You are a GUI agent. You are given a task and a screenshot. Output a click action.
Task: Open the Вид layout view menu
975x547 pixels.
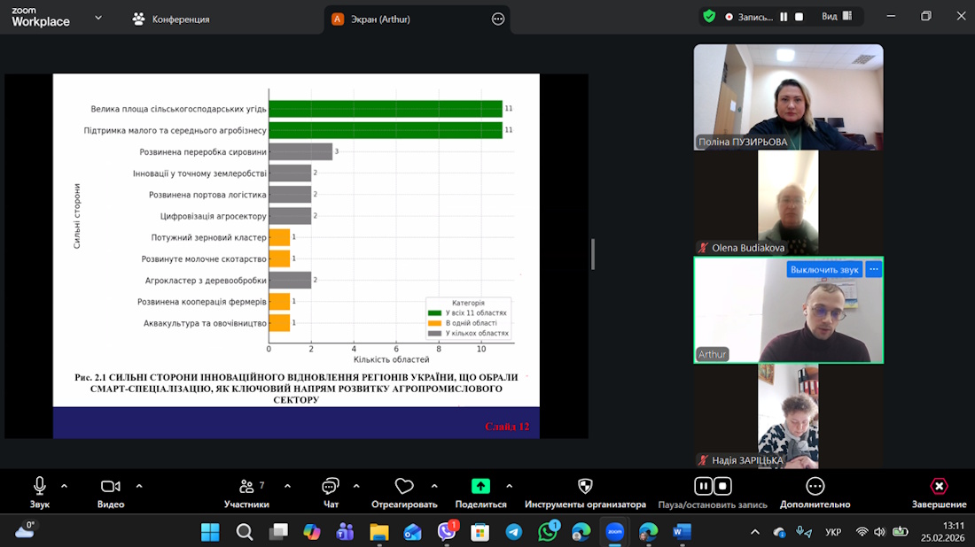click(x=836, y=17)
